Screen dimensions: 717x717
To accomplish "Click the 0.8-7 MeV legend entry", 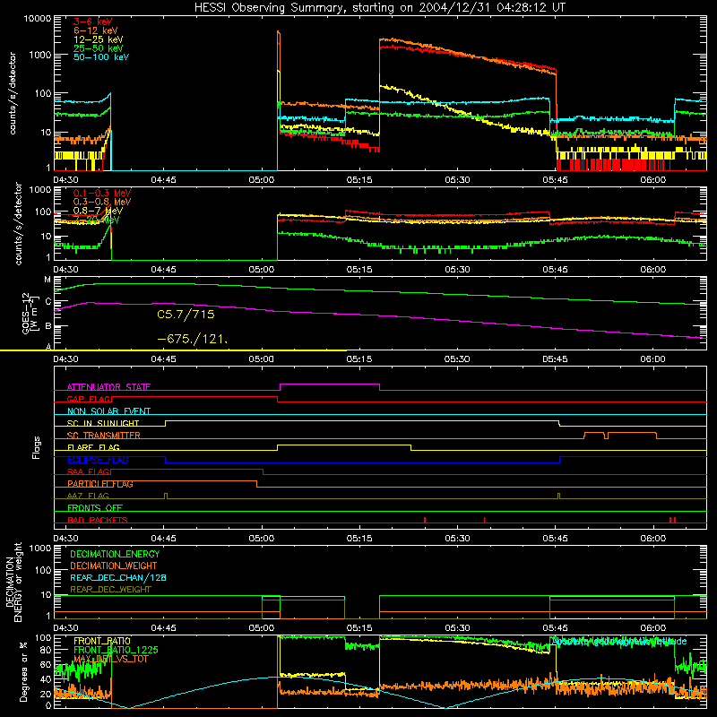I will coord(98,211).
